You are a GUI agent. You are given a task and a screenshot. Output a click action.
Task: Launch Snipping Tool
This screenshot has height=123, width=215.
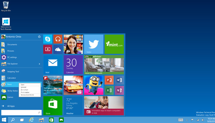pyautogui.click(x=21, y=71)
